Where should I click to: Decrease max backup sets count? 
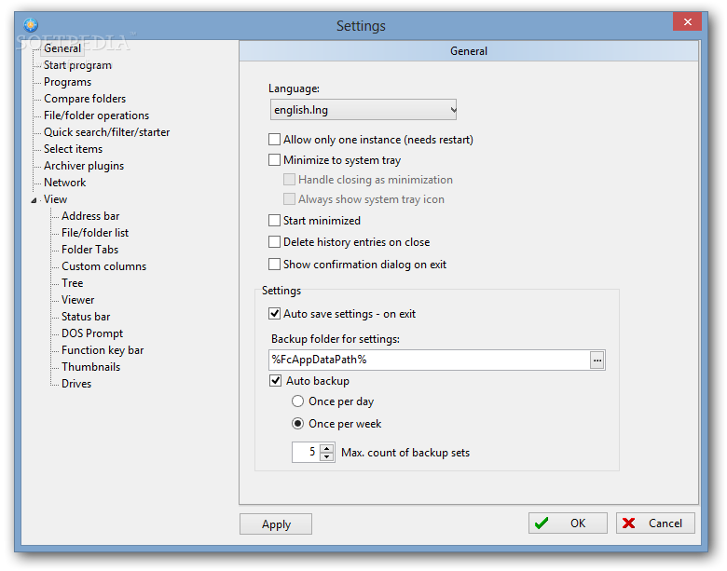pyautogui.click(x=327, y=457)
